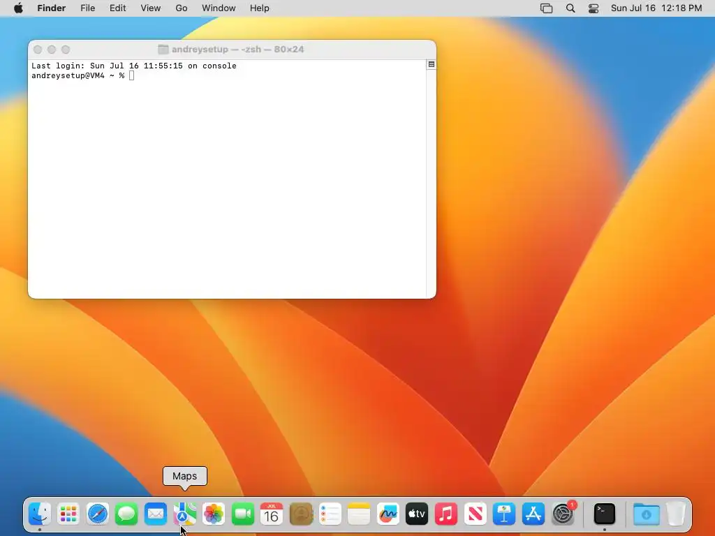
Task: Open Notes app in Dock
Action: coord(359,514)
